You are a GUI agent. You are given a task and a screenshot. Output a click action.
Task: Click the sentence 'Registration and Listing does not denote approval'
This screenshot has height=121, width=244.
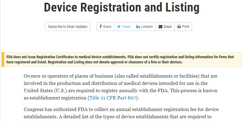(115, 62)
